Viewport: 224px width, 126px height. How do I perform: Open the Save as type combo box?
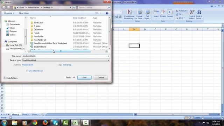(x=66, y=60)
